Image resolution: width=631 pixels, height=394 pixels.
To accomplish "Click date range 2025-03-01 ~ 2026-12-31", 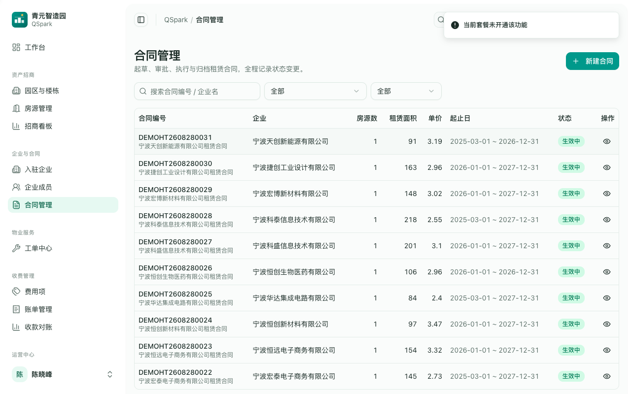I will [495, 141].
